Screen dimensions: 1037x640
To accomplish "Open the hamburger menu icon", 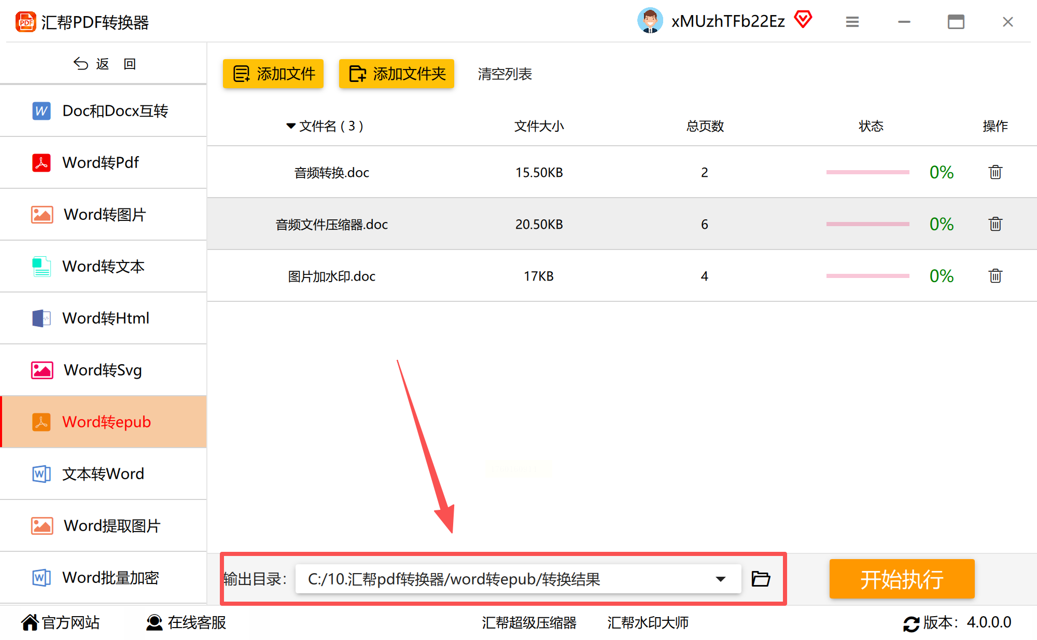I will [x=852, y=22].
